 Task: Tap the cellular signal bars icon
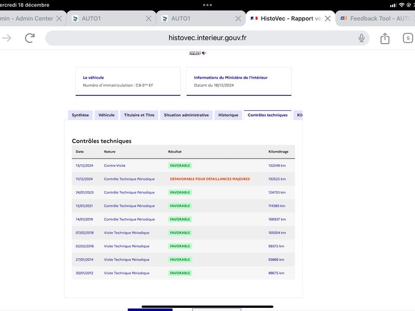[393, 5]
